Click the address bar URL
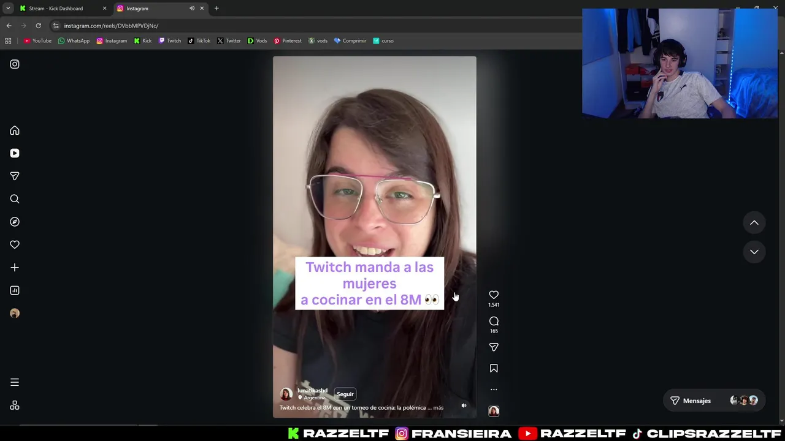785x441 pixels. pyautogui.click(x=111, y=26)
